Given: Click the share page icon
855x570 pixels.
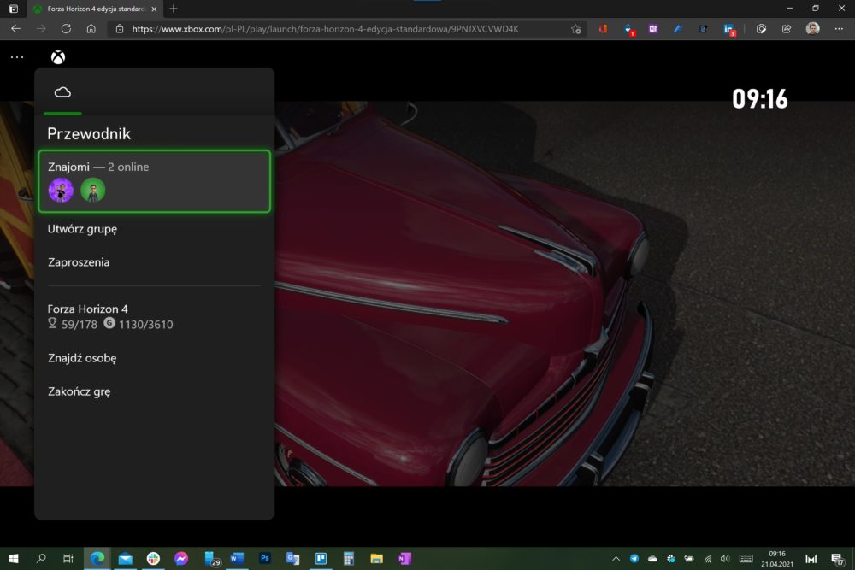Looking at the screenshot, I should click(x=787, y=29).
